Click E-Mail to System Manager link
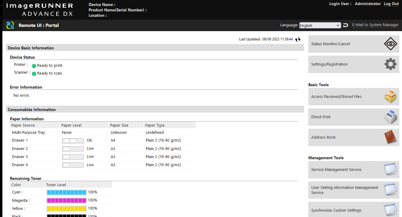 [375, 25]
